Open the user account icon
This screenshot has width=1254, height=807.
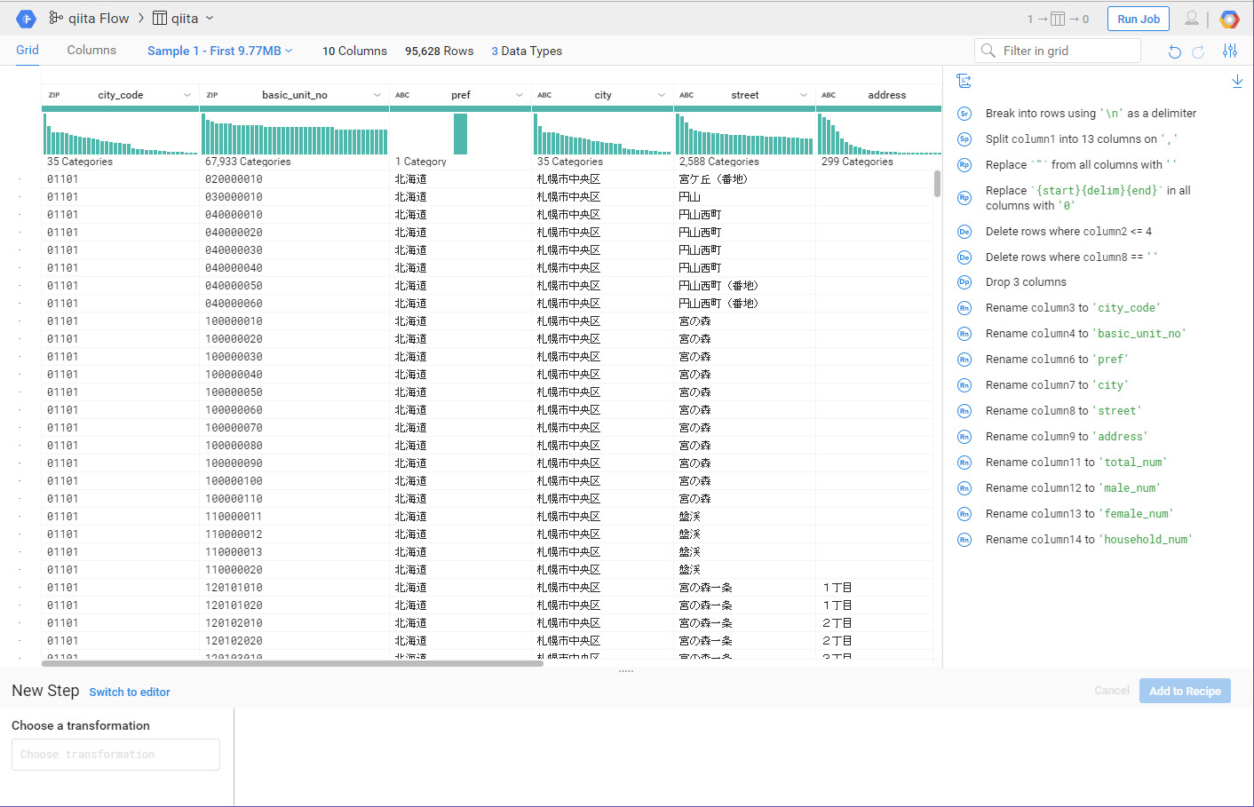[1192, 19]
